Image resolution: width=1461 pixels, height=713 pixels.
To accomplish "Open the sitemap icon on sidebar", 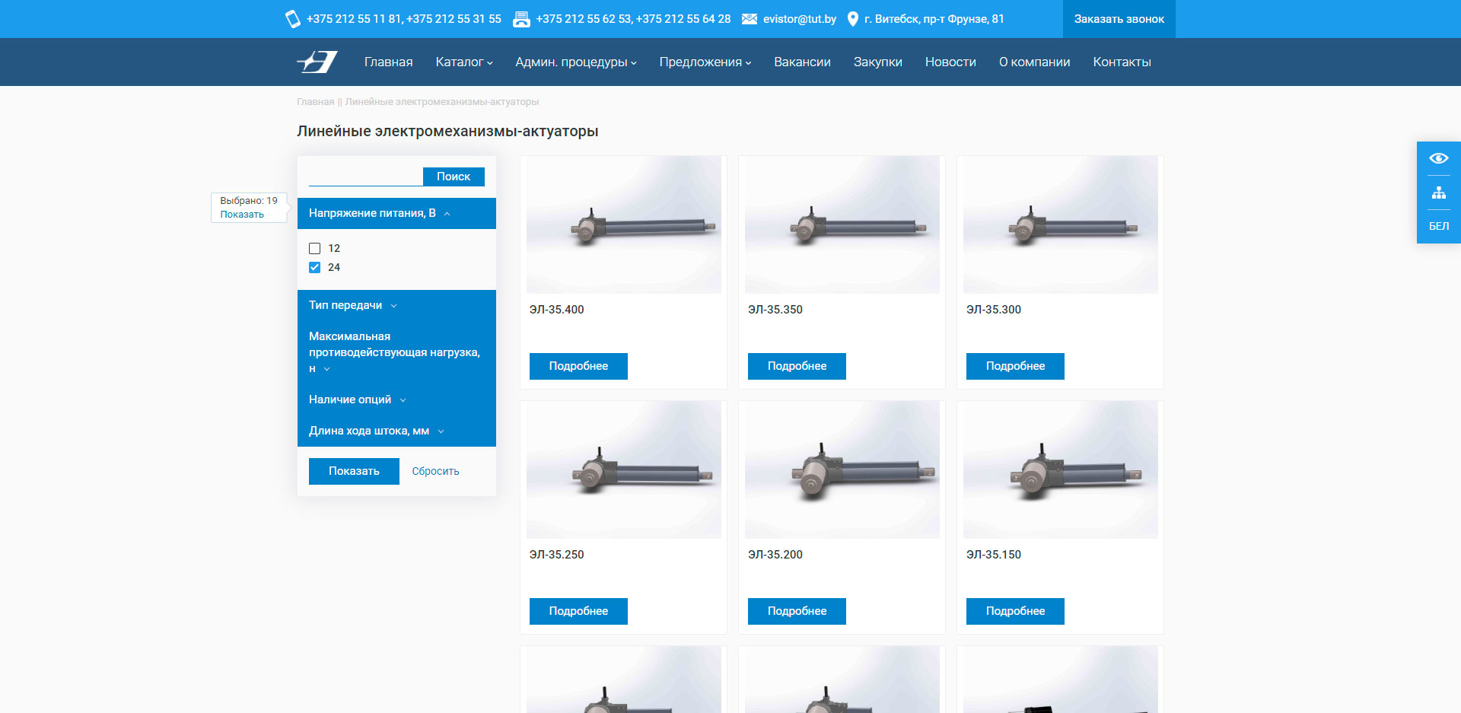I will point(1438,193).
